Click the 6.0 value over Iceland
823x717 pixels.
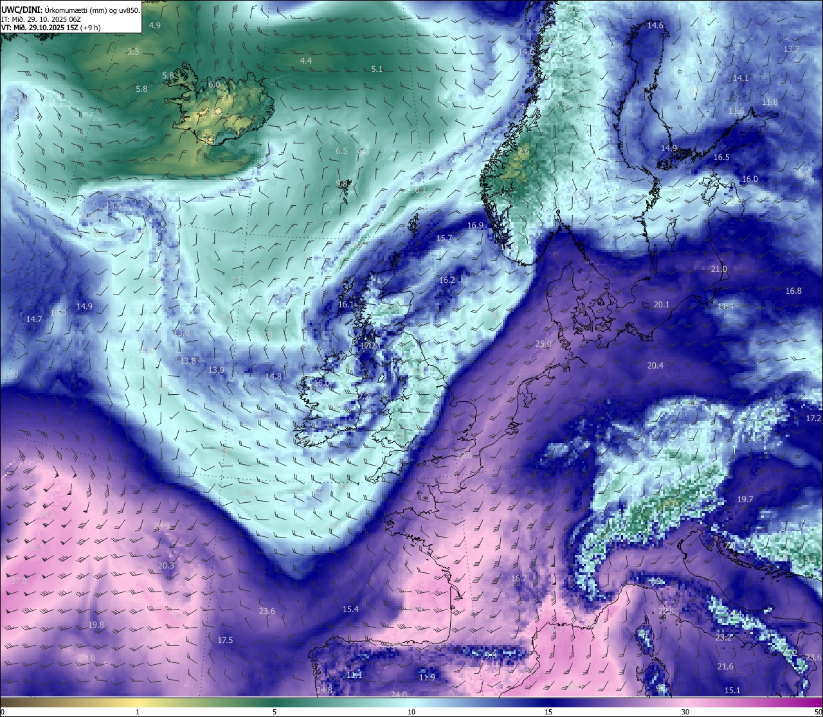214,84
